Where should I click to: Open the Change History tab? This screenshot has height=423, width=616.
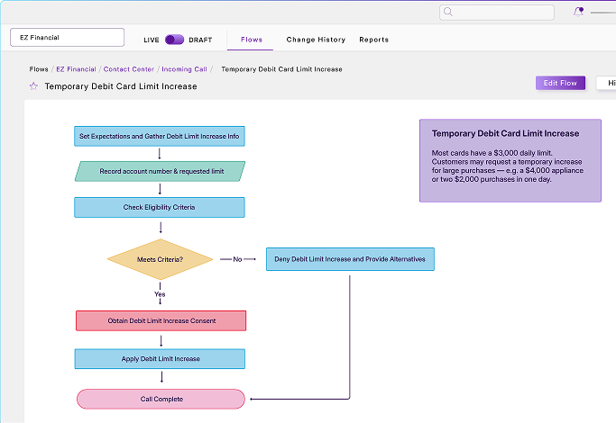click(316, 40)
